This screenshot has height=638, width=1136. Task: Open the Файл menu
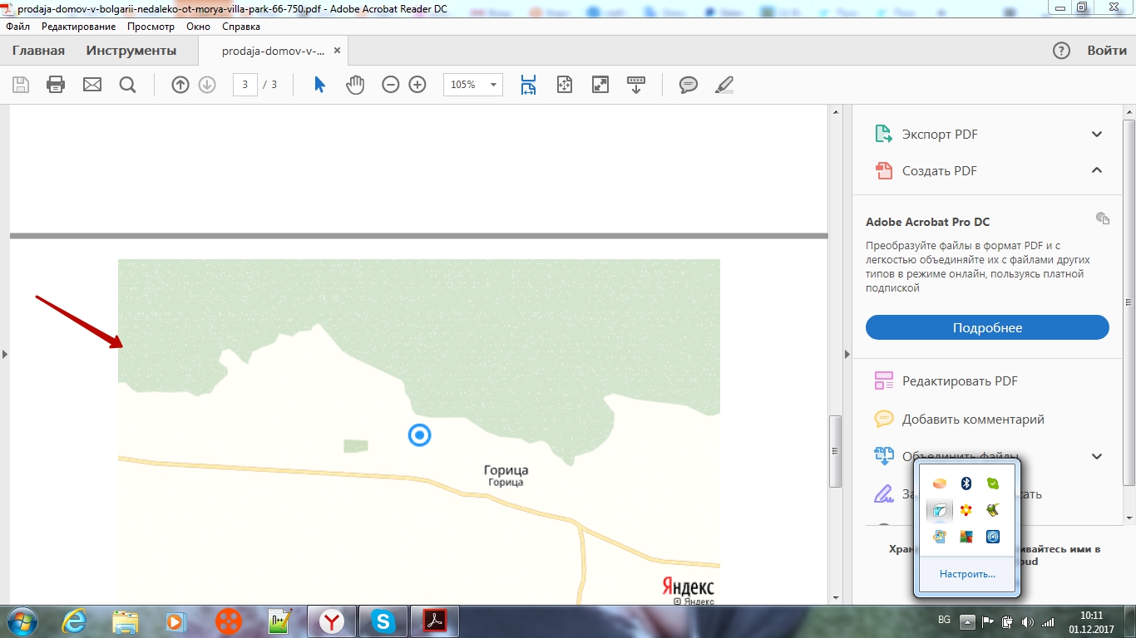coord(18,27)
